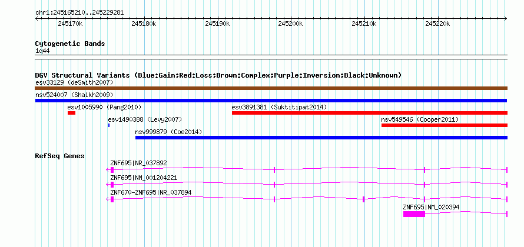Click the 245180k ruler tick label

pos(144,24)
